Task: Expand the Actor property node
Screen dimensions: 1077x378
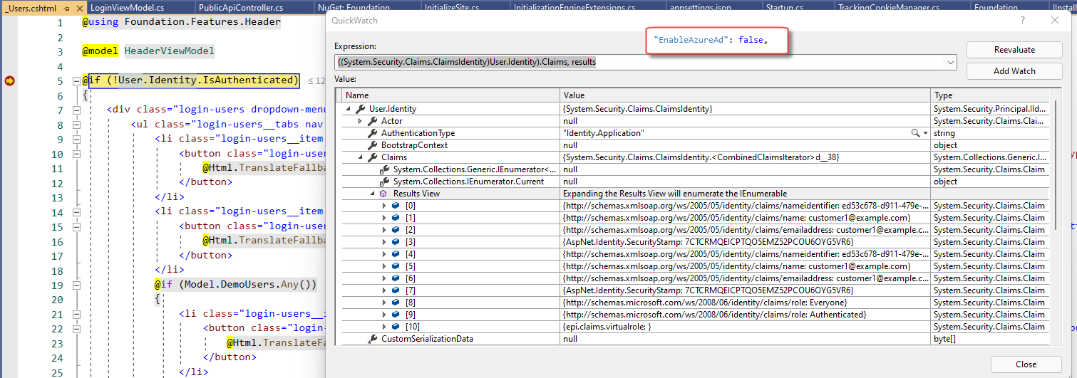Action: click(x=360, y=121)
